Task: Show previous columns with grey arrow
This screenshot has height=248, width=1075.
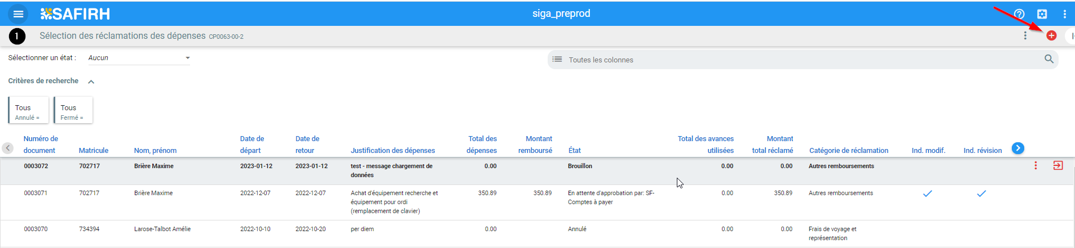Action: coord(8,148)
